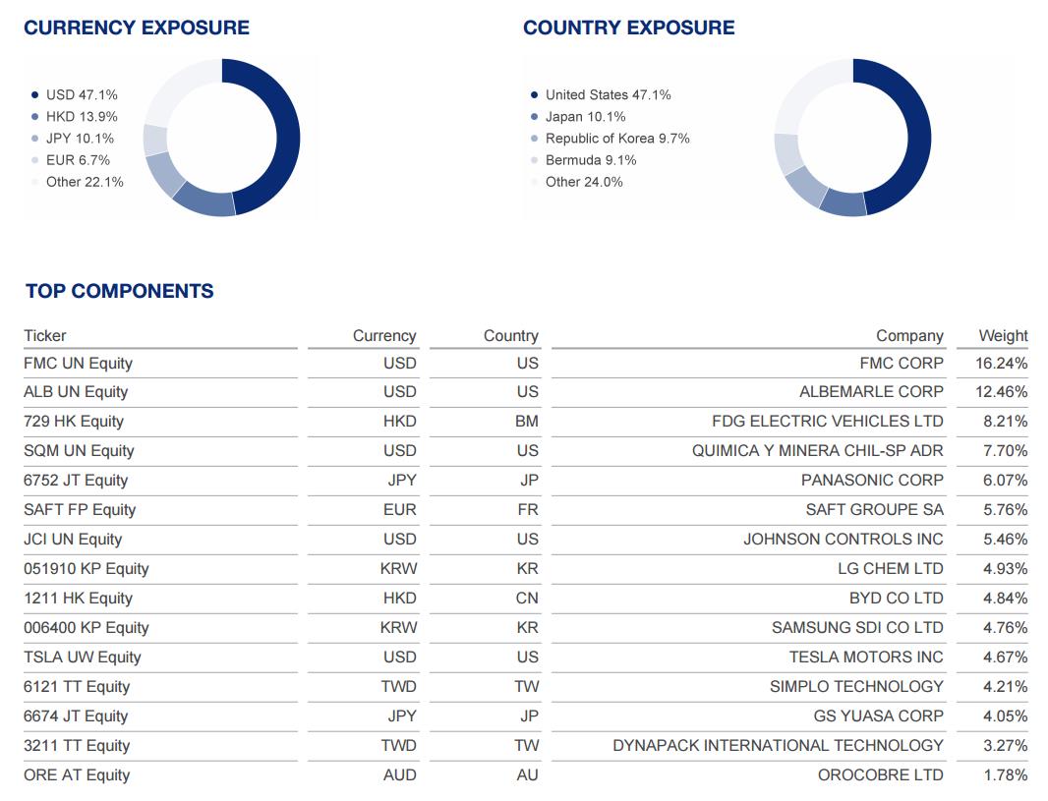Click the BM country code cell

(x=527, y=422)
